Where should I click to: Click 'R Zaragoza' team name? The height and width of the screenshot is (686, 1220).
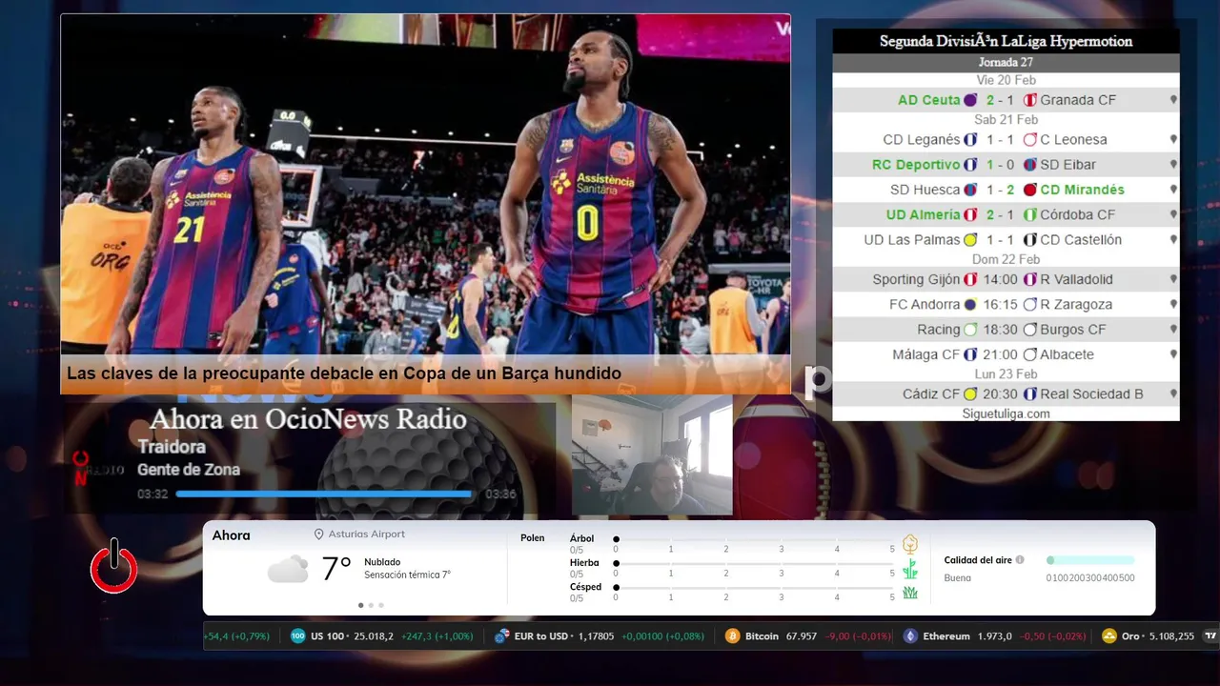click(1076, 305)
